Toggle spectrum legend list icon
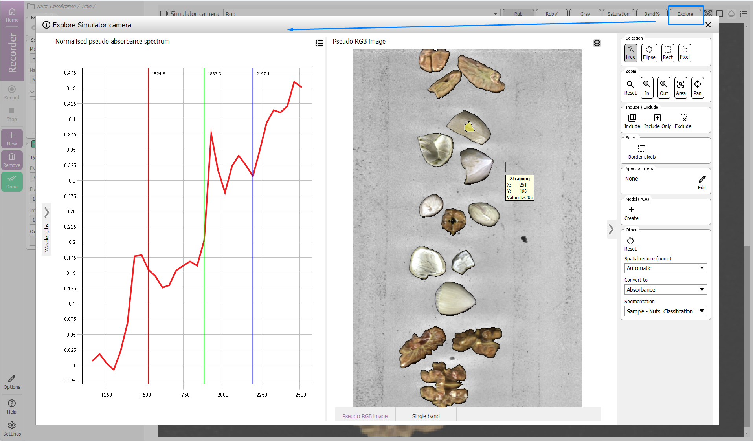Screen dimensions: 753x441 [x=319, y=43]
